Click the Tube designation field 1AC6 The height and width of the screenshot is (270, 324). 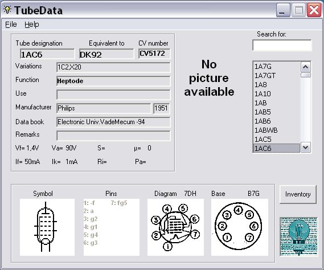point(47,54)
